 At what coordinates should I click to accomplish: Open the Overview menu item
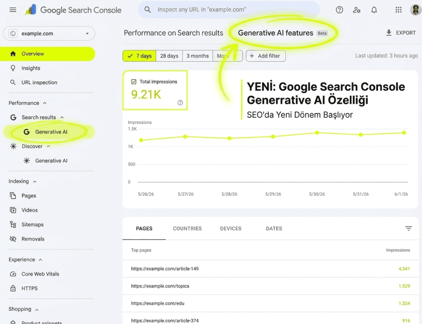[47, 54]
